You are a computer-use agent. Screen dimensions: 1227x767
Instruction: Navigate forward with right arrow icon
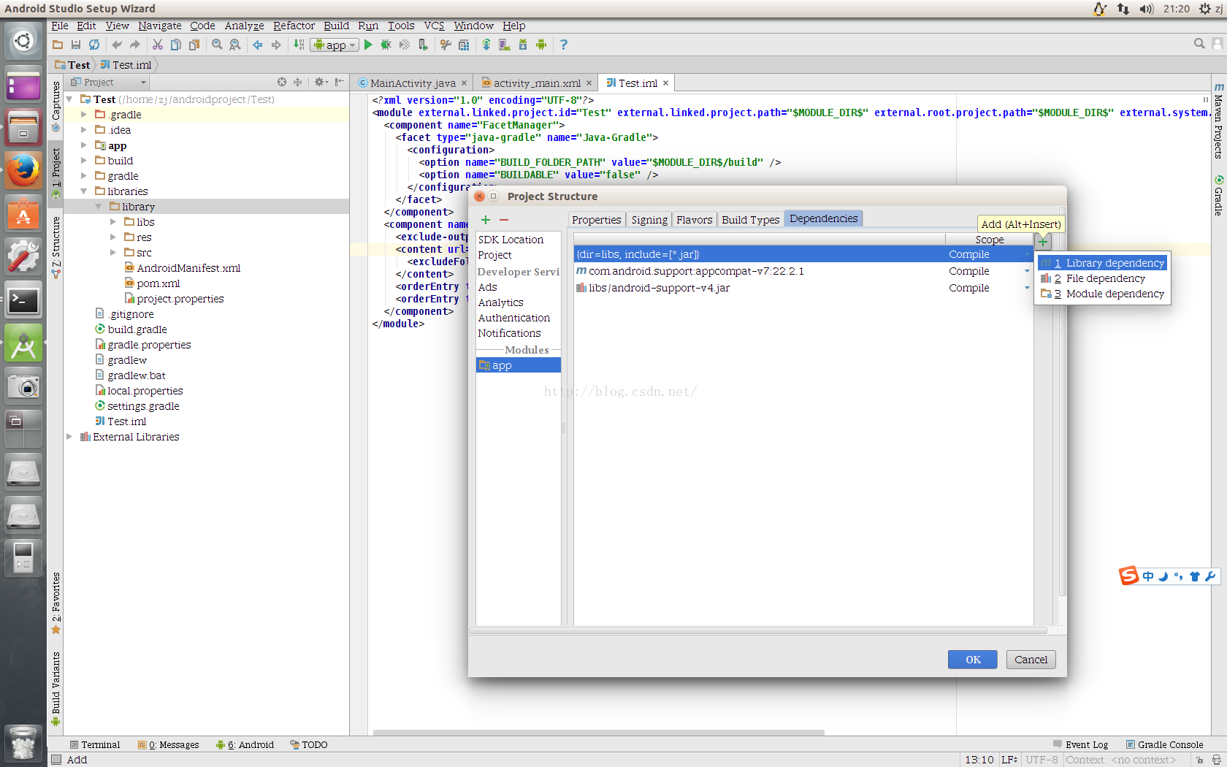276,45
